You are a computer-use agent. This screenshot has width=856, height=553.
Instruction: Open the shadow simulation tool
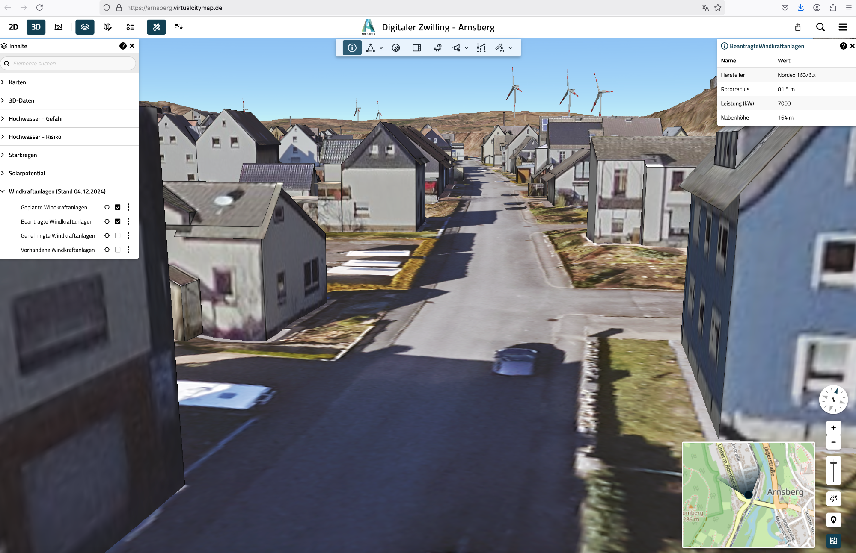[x=396, y=48]
